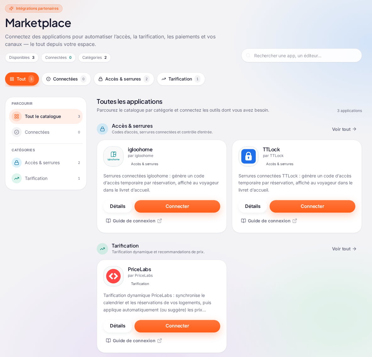Image resolution: width=372 pixels, height=357 pixels.
Task: Click the 'par igloohome' publisher text
Action: (x=140, y=156)
